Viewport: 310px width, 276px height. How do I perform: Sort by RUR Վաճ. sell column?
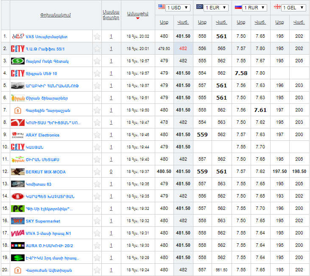tap(260, 22)
